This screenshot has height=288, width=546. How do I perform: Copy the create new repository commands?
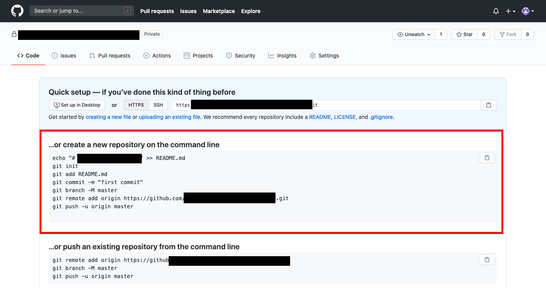tap(487, 158)
